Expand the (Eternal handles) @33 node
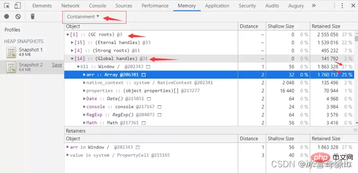The width and height of the screenshot is (358, 173). 72,42
